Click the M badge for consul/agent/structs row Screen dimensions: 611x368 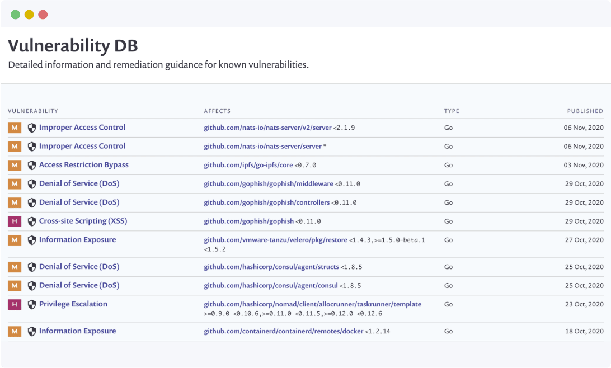coord(15,267)
